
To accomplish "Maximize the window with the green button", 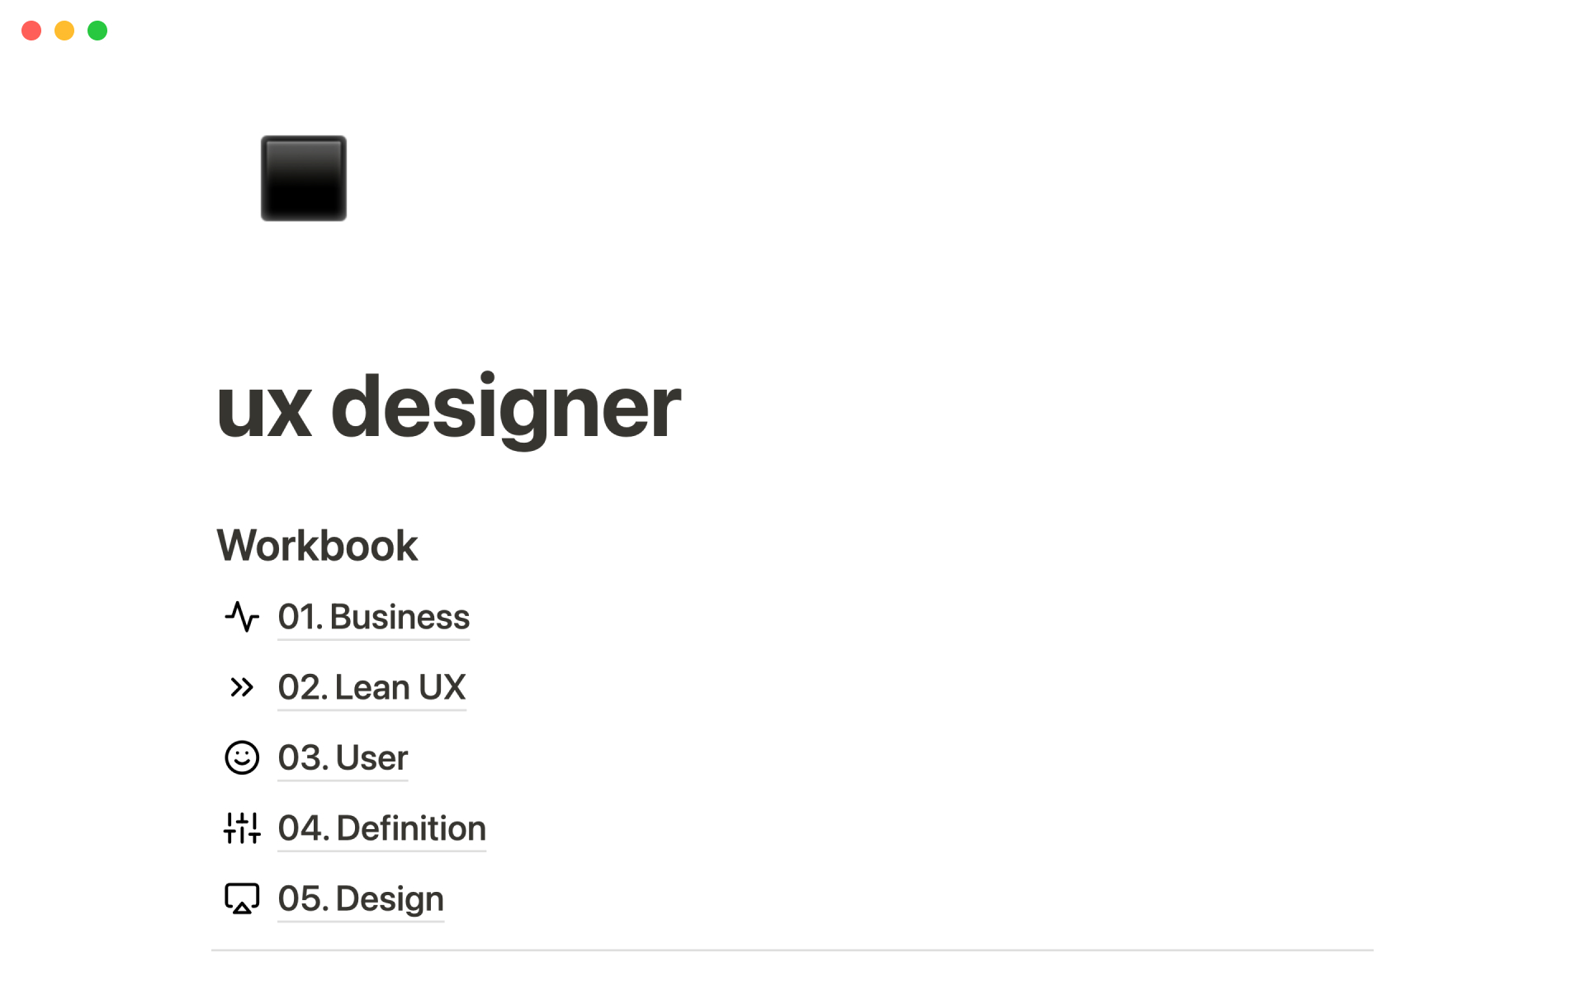I will click(97, 31).
